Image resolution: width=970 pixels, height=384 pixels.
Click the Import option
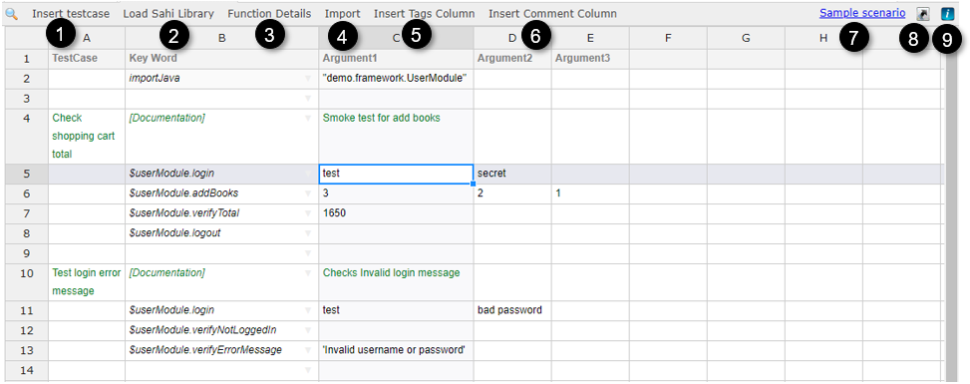point(343,13)
